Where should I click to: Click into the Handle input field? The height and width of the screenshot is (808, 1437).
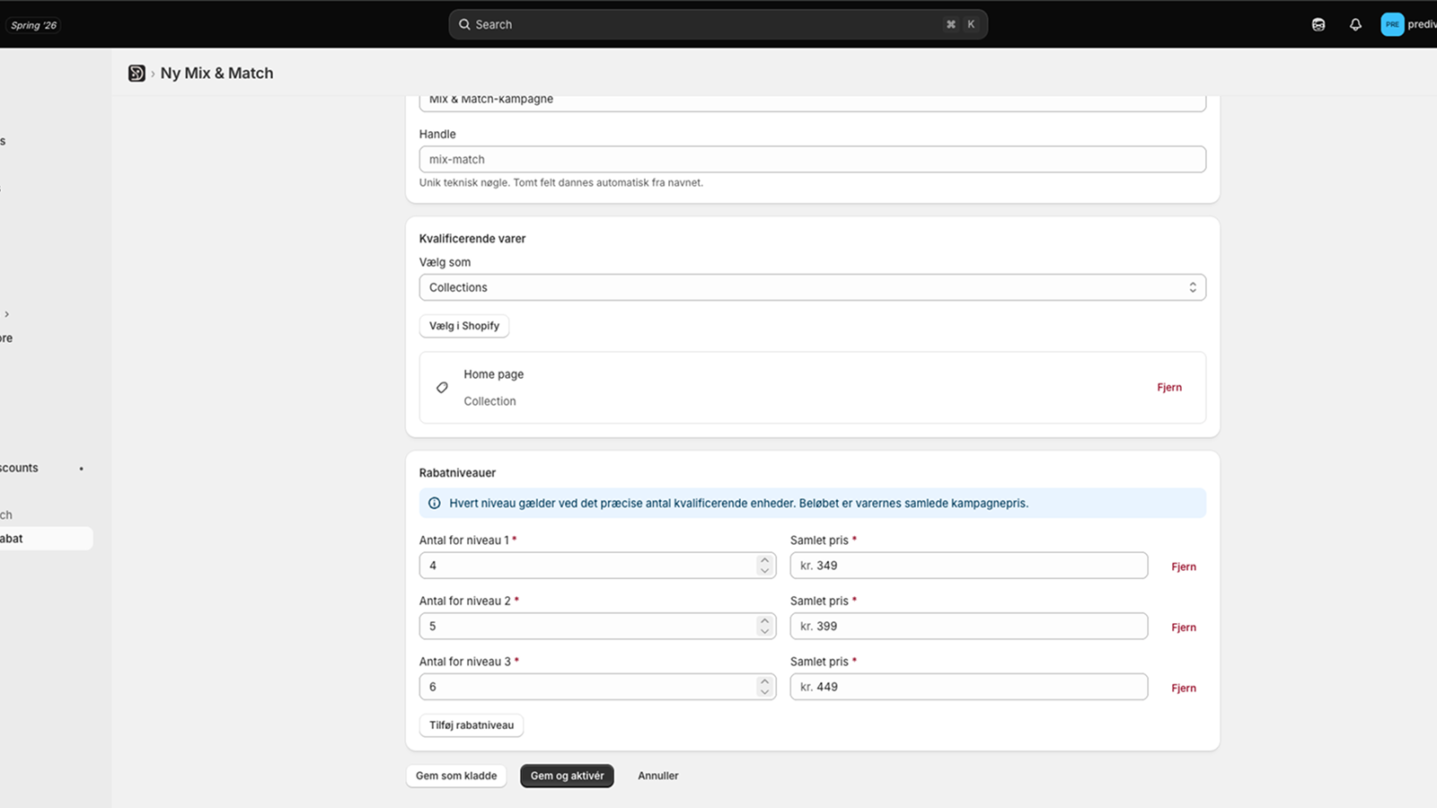coord(812,160)
